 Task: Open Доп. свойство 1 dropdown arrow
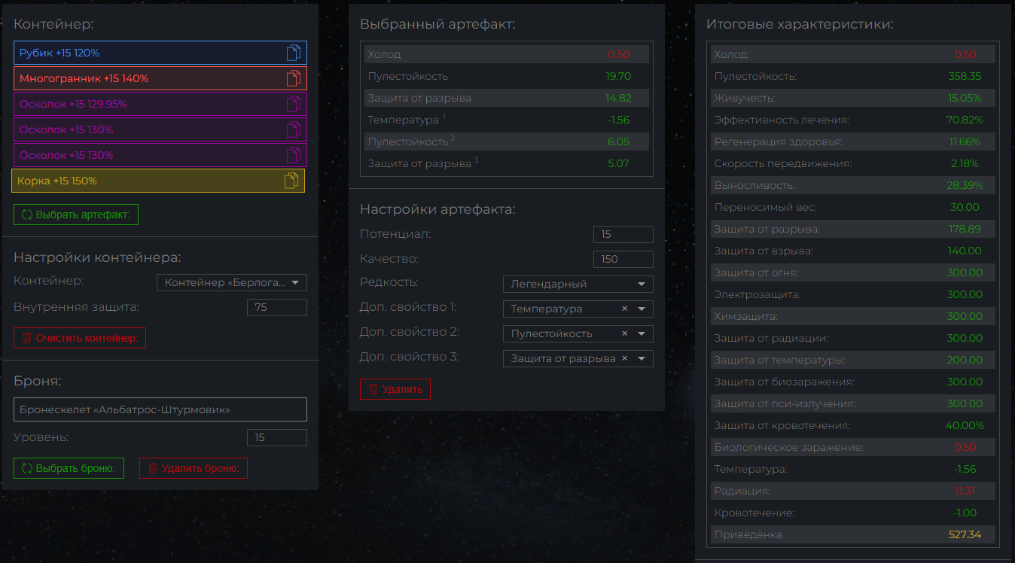point(642,309)
